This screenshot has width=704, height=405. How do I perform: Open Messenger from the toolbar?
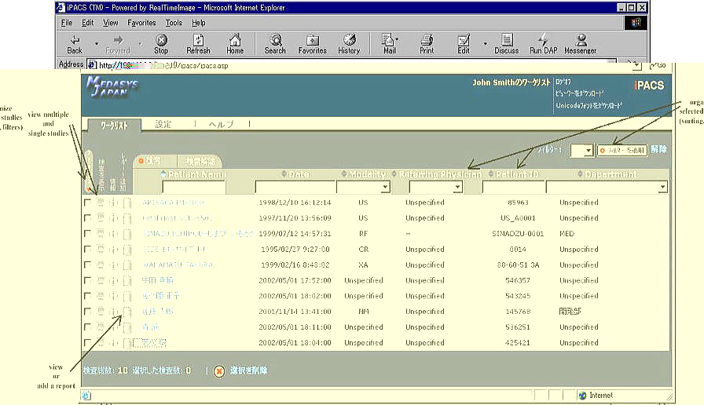coord(581,43)
